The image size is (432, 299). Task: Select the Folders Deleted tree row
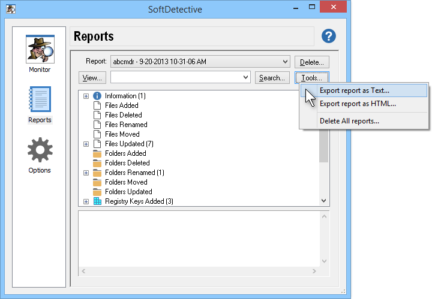(x=127, y=163)
